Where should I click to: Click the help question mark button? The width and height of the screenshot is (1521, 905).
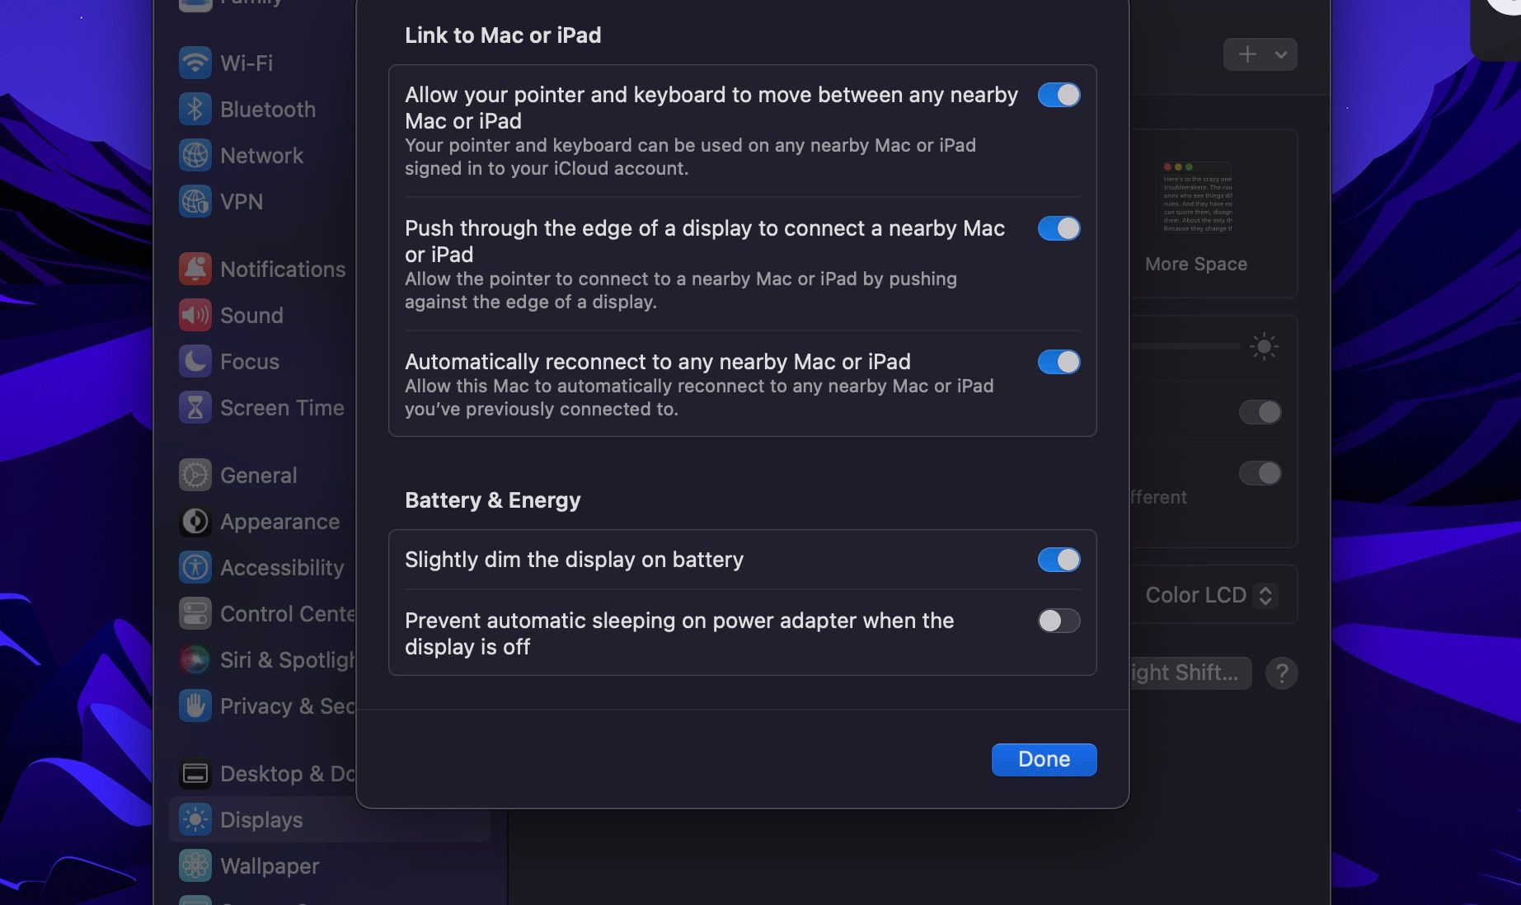[1281, 673]
